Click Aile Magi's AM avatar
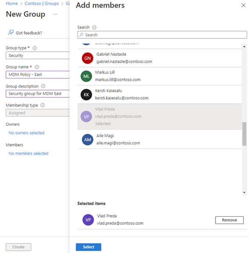The height and width of the screenshot is (253, 249). (87, 140)
